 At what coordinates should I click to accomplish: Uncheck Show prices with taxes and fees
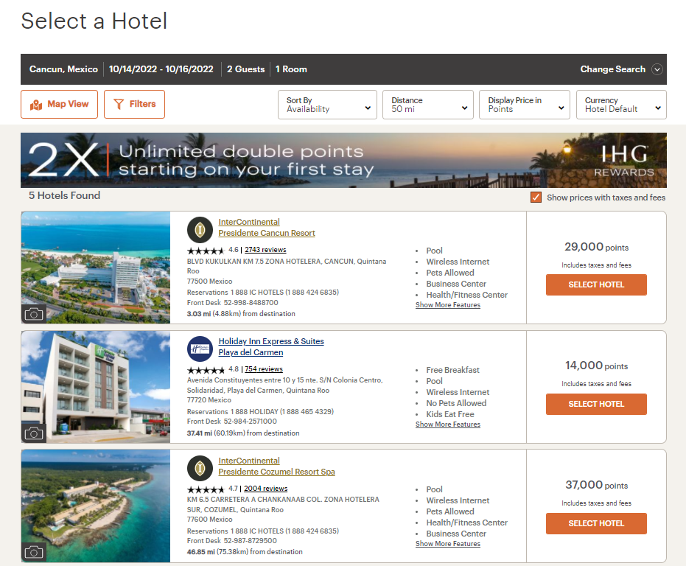tap(536, 197)
